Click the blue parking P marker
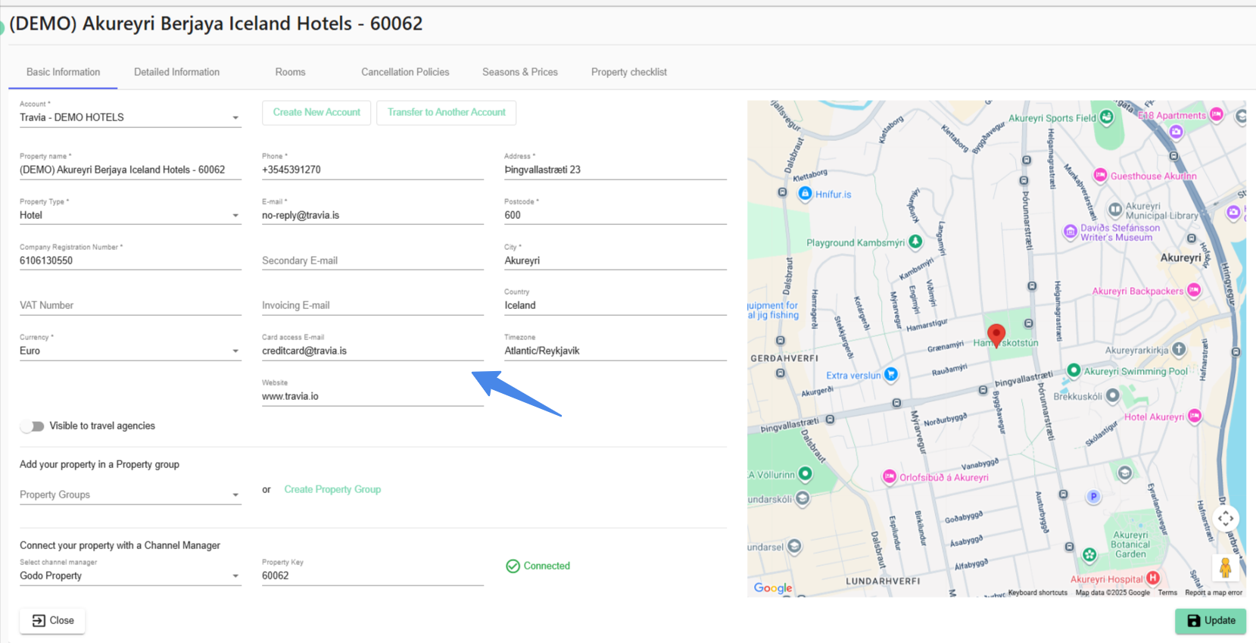Viewport: 1256px width, 643px height. tap(1093, 497)
